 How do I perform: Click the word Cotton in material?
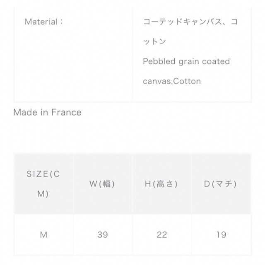pos(187,81)
